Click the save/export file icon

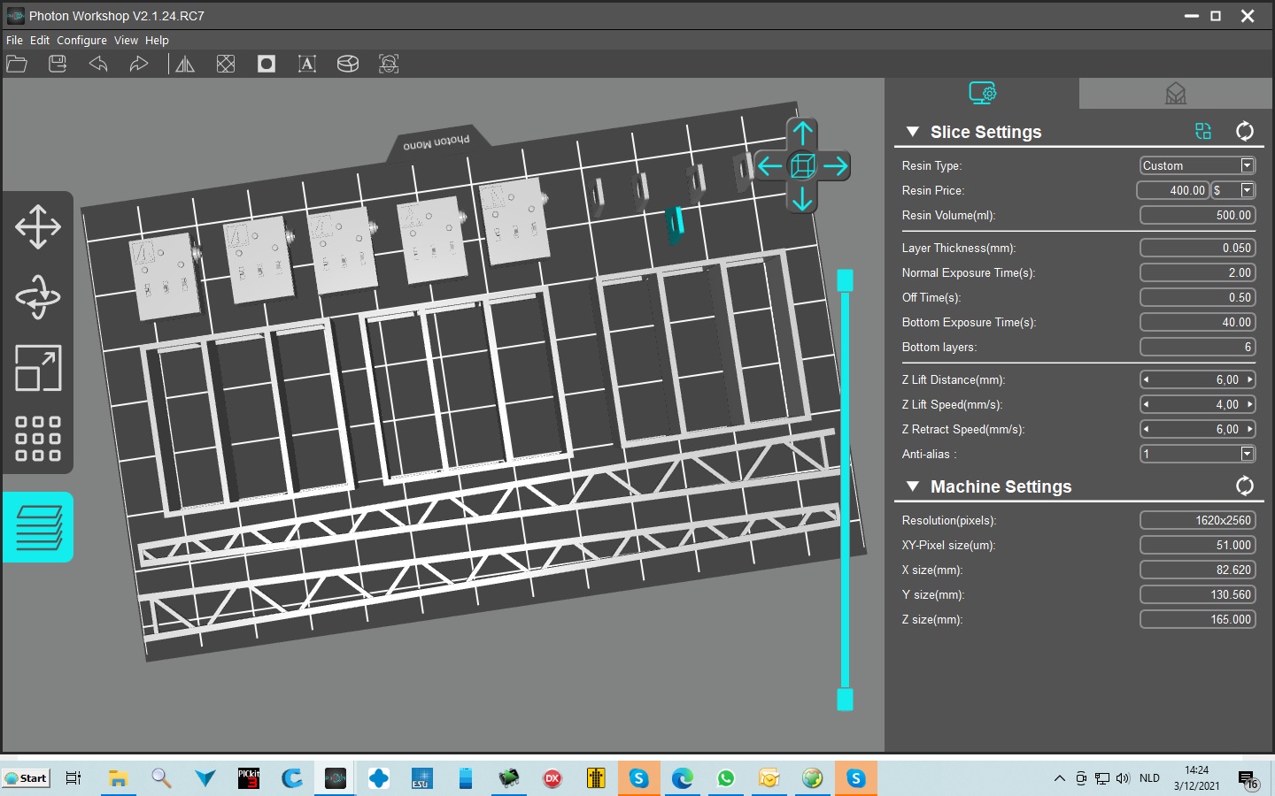58,64
